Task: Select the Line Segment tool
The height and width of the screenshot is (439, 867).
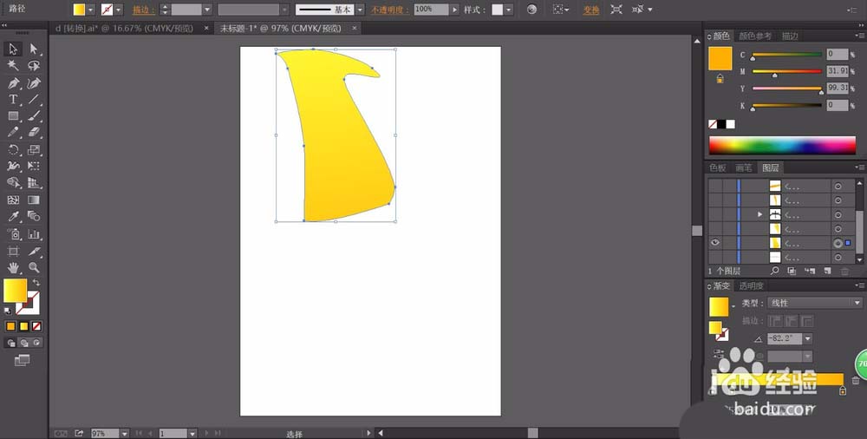Action: click(34, 100)
